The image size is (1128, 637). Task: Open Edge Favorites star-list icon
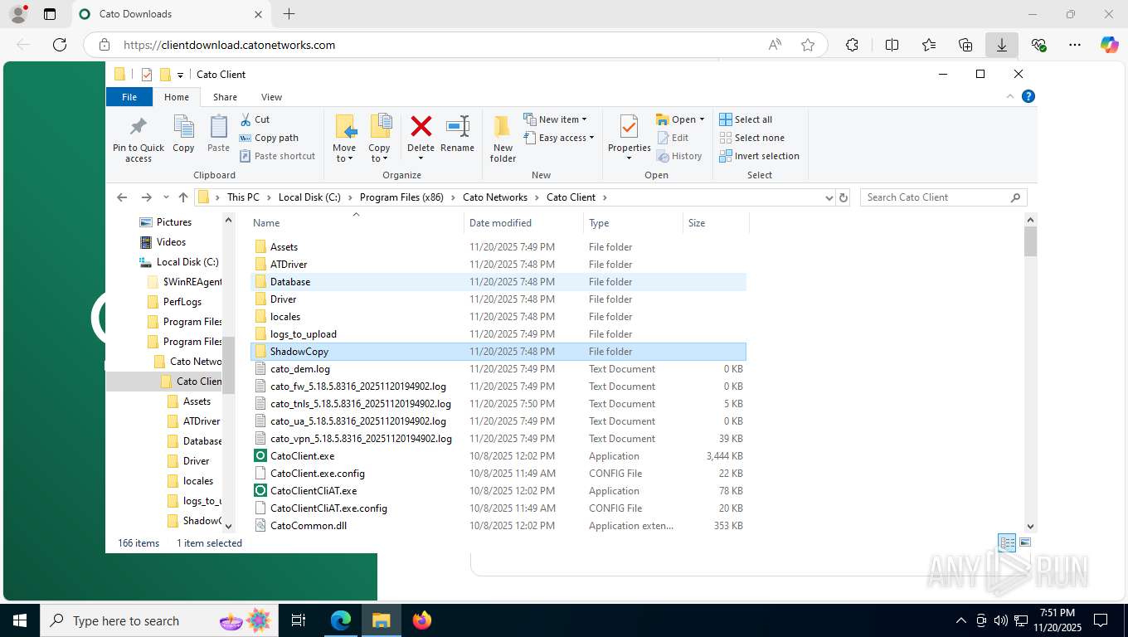[x=929, y=45]
